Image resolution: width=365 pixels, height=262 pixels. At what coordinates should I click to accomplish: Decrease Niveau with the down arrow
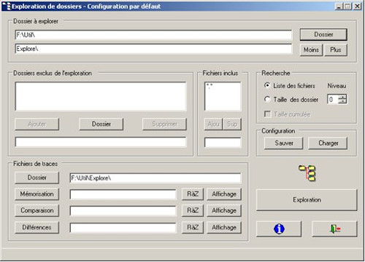342,102
